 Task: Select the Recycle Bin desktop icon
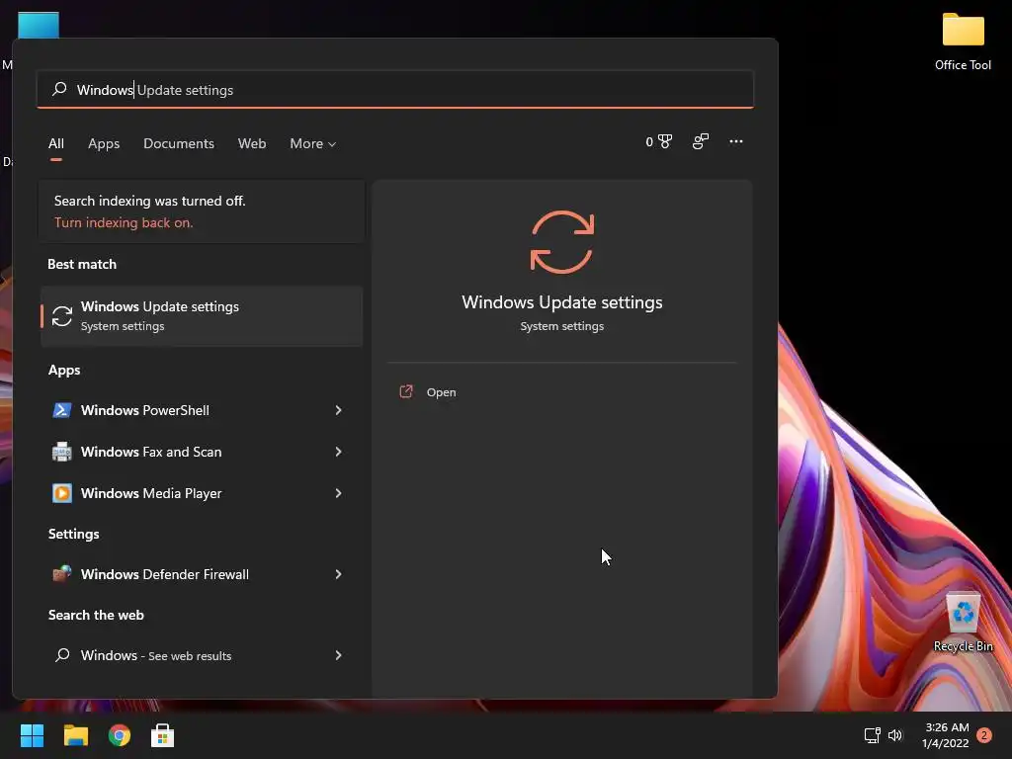963,622
